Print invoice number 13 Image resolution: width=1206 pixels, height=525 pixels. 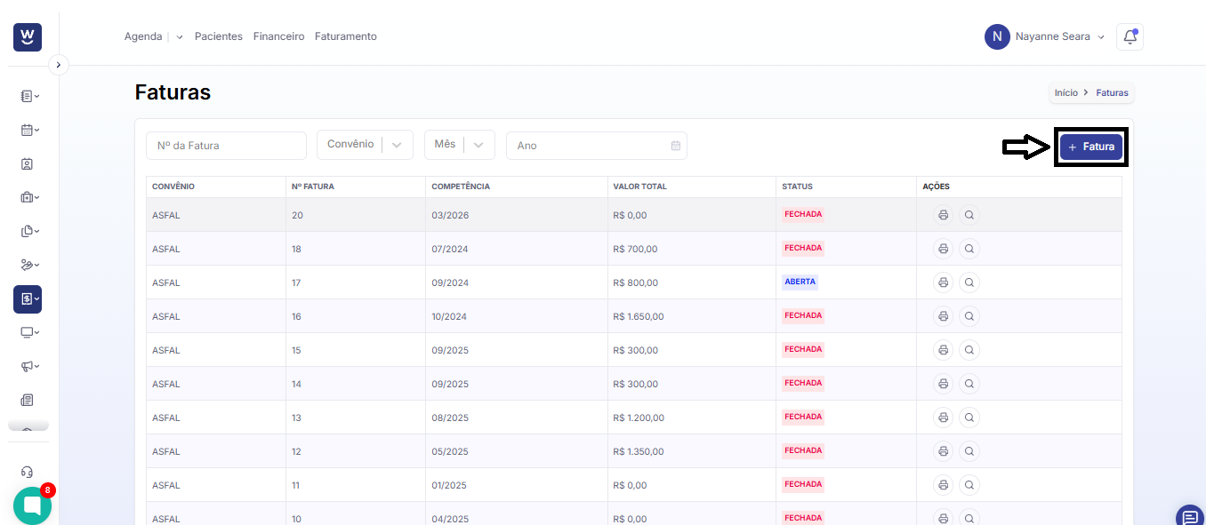[x=943, y=418]
